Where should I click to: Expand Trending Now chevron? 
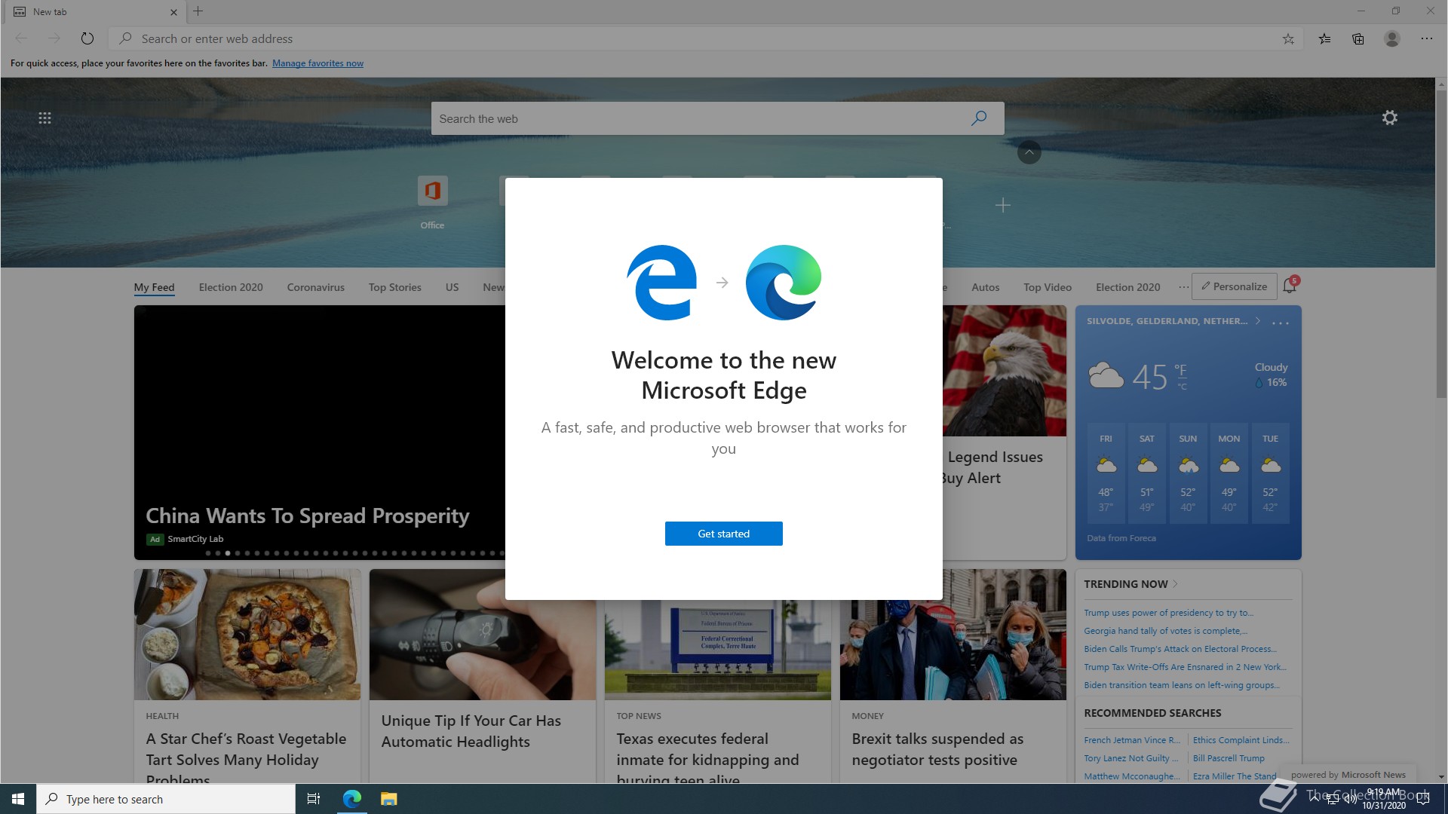tap(1175, 584)
